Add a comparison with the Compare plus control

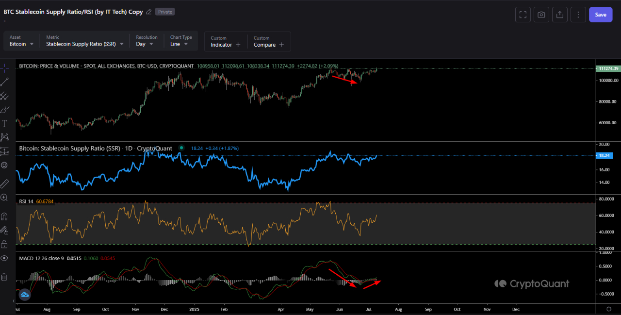[x=281, y=44]
